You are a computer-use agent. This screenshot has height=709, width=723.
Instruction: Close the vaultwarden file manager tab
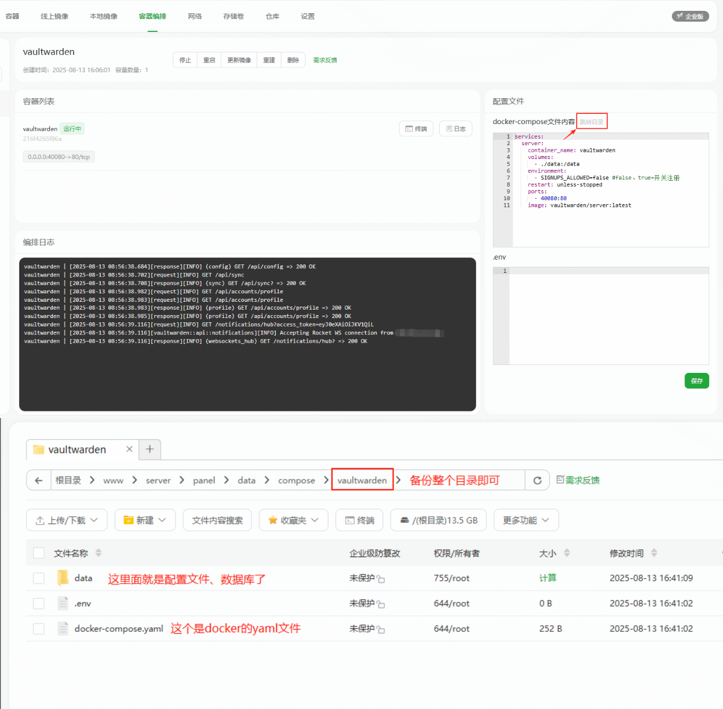(x=129, y=449)
